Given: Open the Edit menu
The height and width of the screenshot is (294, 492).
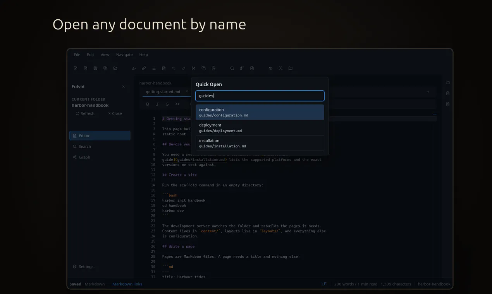Looking at the screenshot, I should click(90, 55).
